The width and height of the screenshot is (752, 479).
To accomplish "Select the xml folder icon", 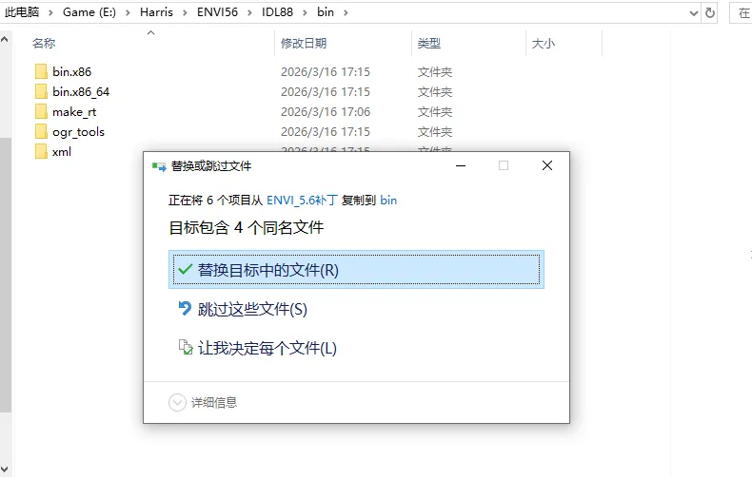I will click(41, 152).
